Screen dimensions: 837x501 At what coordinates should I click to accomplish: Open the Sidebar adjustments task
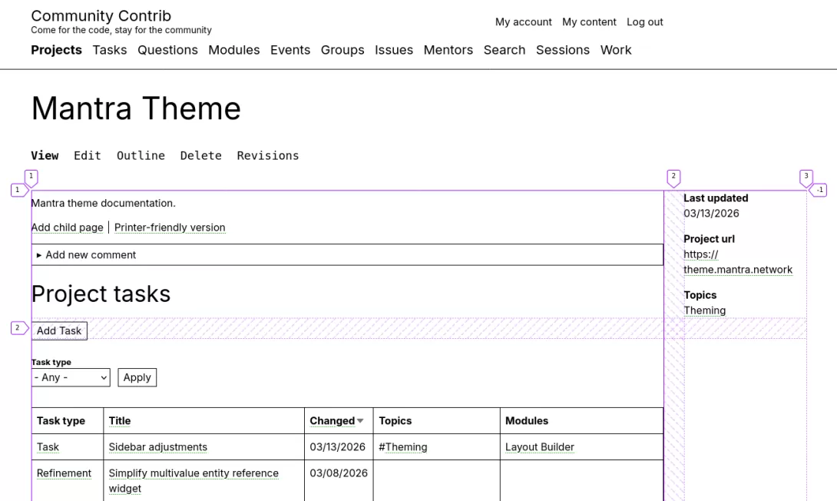coord(157,447)
